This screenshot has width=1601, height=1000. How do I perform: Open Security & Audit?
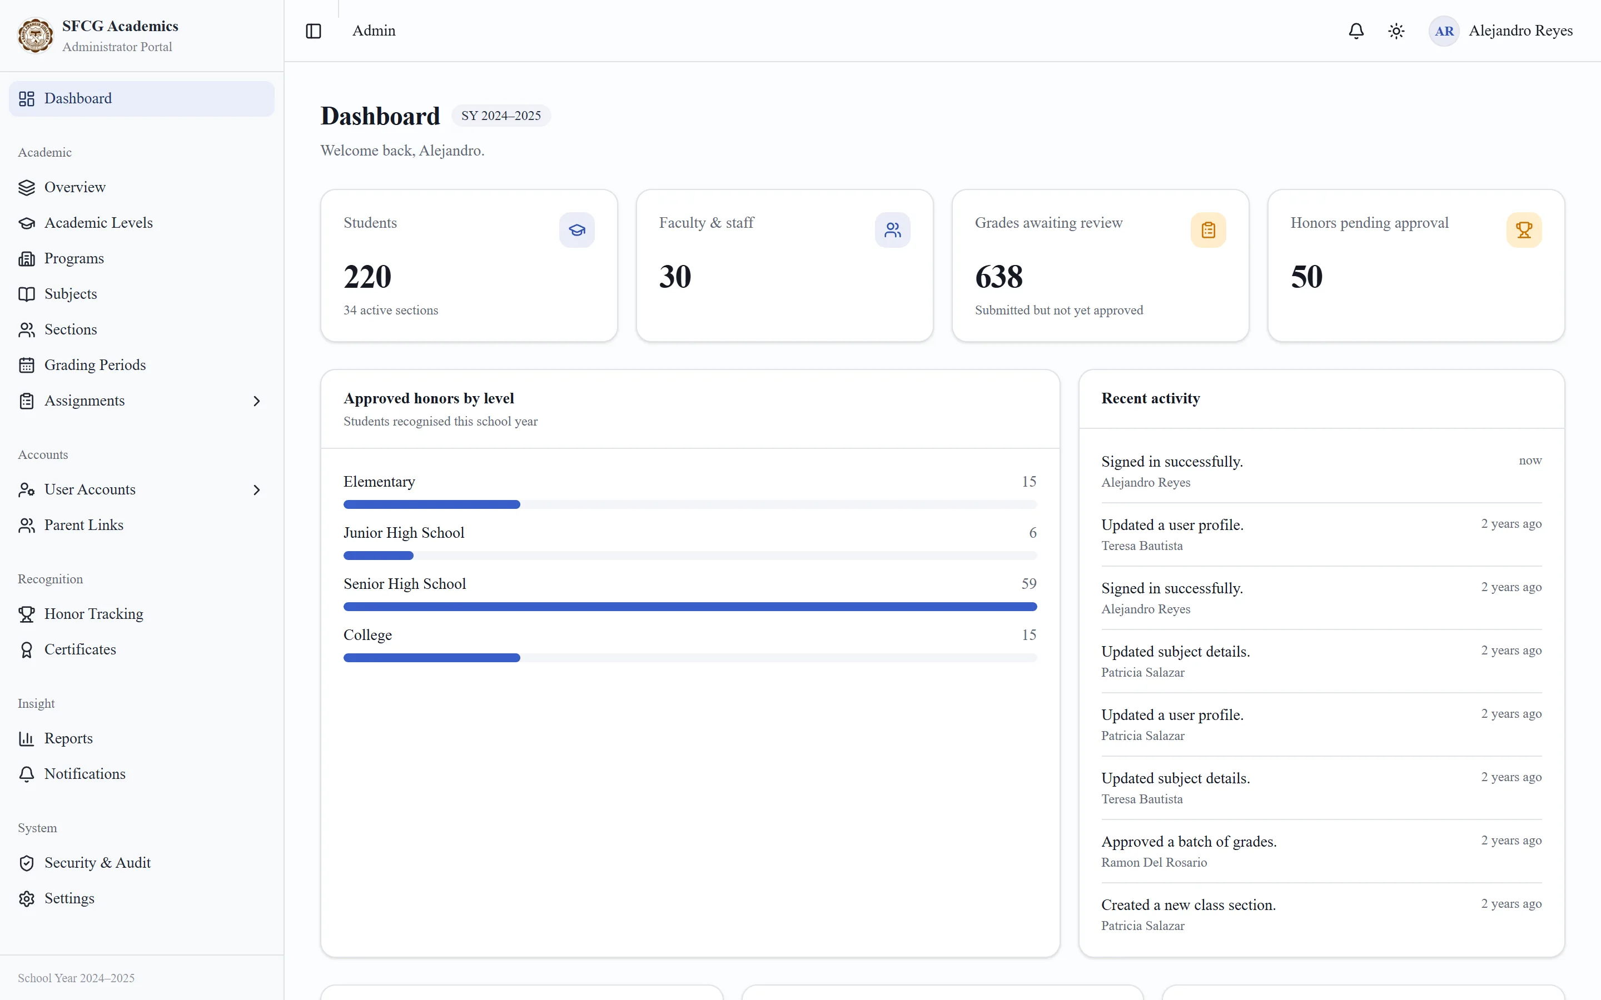pos(142,863)
